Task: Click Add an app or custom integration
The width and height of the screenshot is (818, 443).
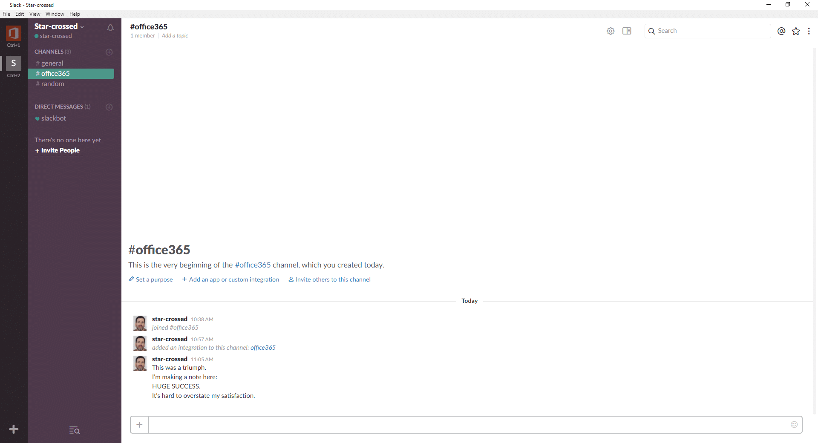Action: pyautogui.click(x=230, y=279)
